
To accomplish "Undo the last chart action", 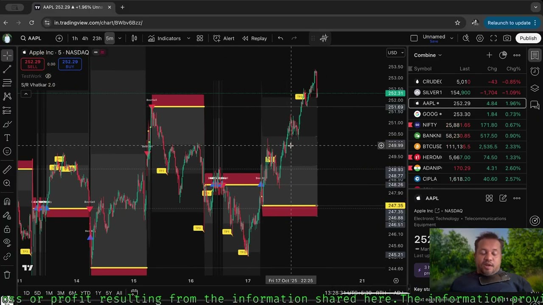I will tap(280, 38).
